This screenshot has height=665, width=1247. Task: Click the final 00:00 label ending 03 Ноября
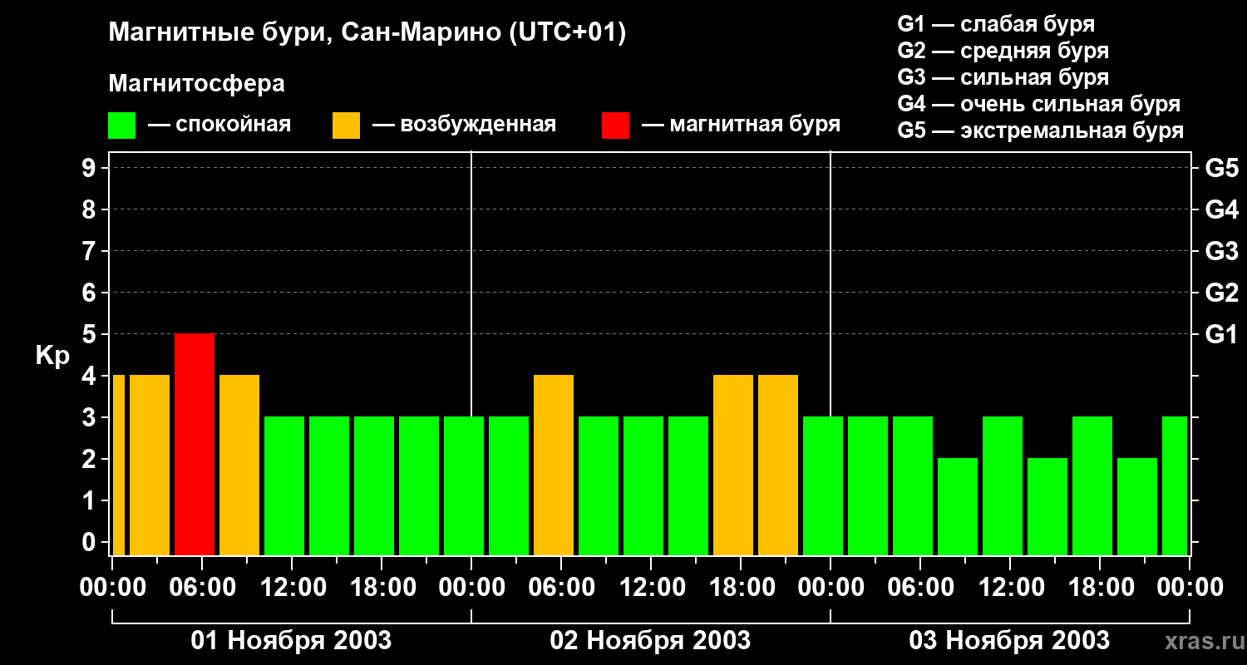(1190, 587)
